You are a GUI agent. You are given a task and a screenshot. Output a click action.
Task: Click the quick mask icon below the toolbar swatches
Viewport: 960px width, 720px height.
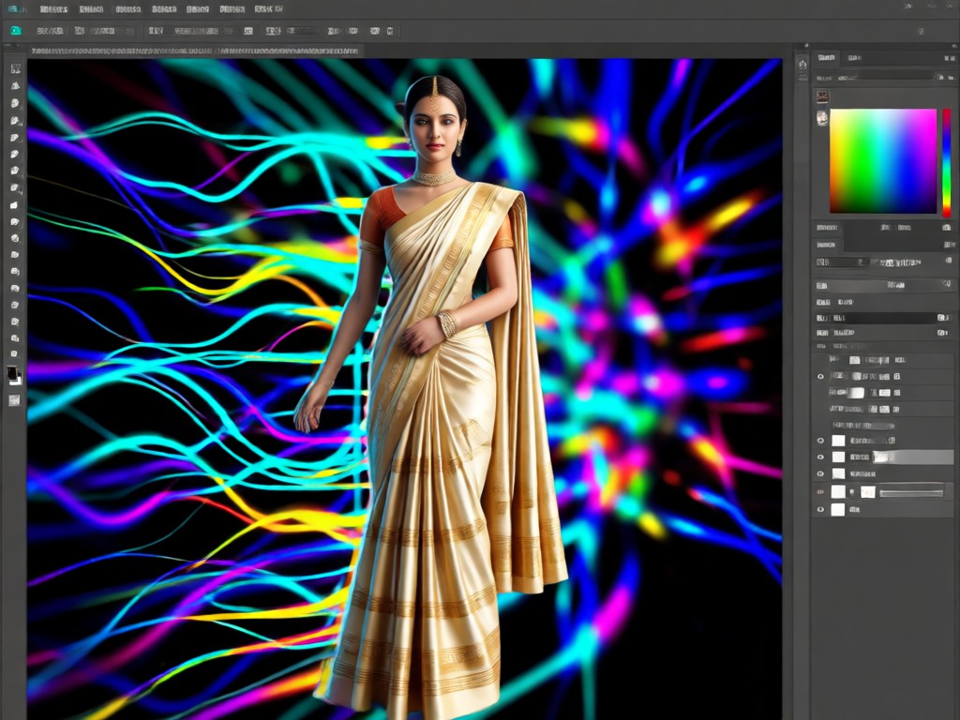(x=14, y=400)
